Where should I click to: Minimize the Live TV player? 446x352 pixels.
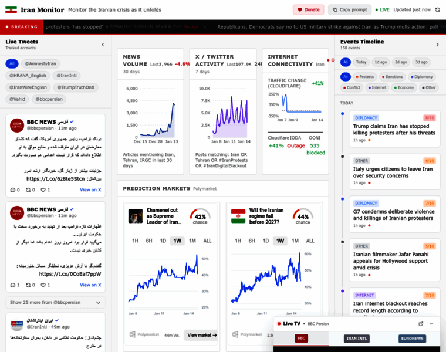tap(431, 324)
